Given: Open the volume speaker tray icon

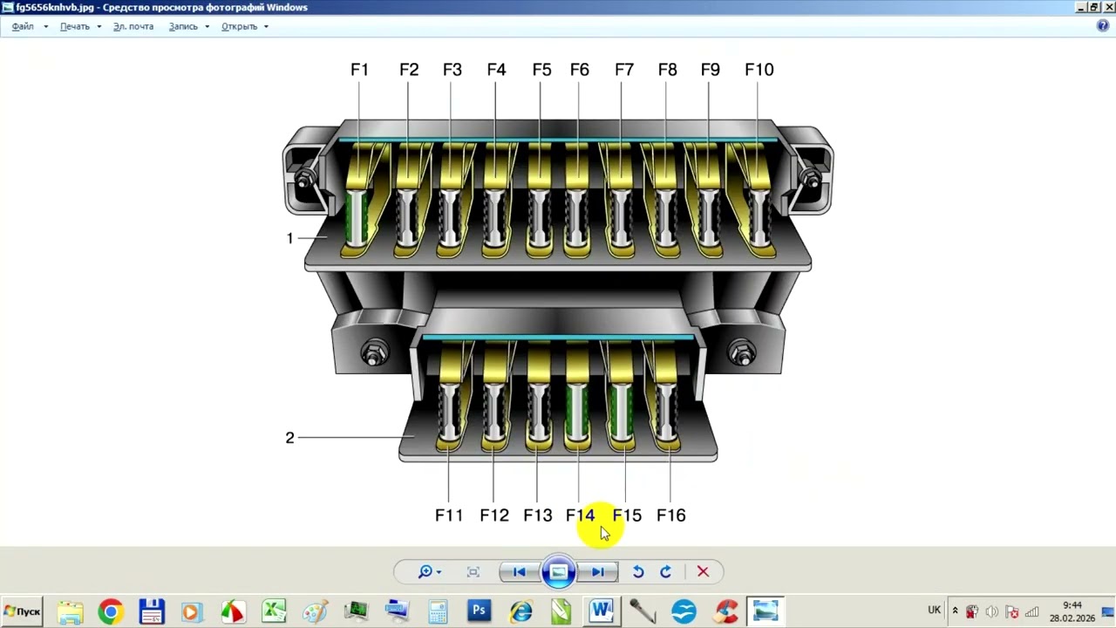Looking at the screenshot, I should (991, 611).
